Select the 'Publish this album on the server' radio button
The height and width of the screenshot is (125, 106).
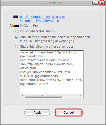[x=16, y=38]
